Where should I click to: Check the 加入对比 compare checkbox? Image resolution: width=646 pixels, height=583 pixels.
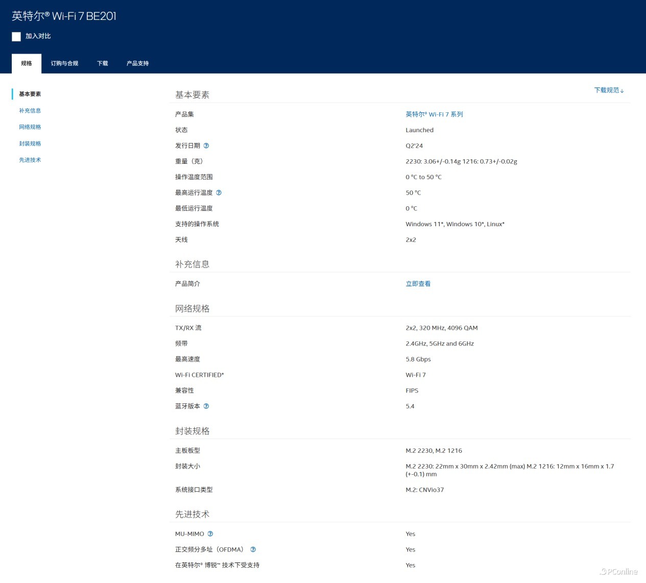tap(16, 36)
